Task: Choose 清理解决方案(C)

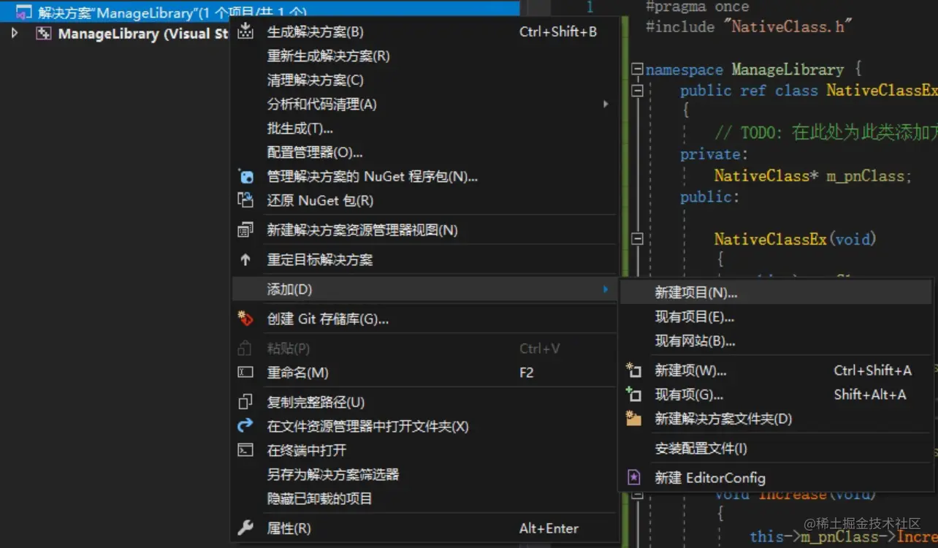Action: click(x=424, y=80)
